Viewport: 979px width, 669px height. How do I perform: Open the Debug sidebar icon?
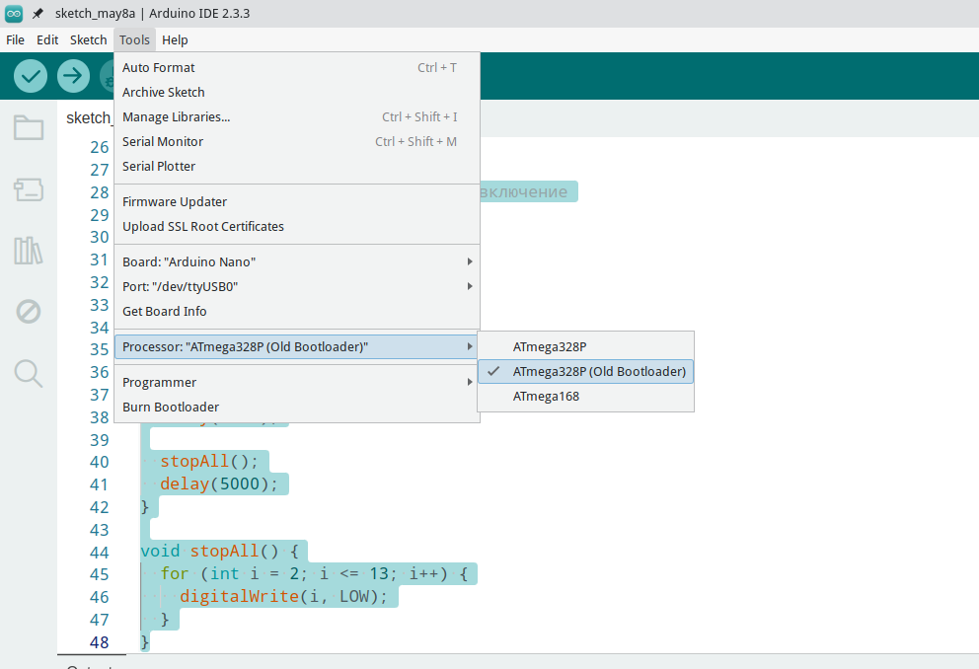coord(29,311)
